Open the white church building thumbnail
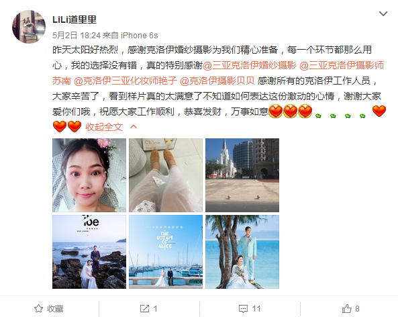 point(242,175)
